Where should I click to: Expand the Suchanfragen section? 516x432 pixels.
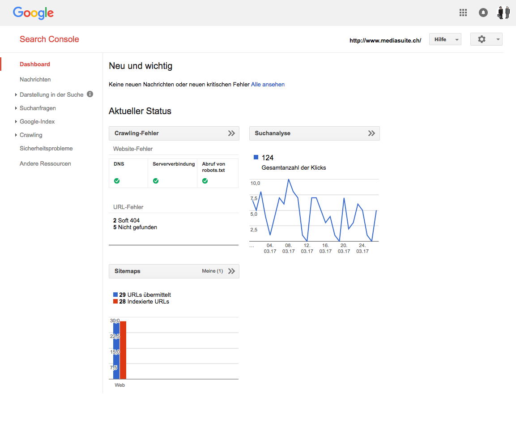(x=16, y=108)
